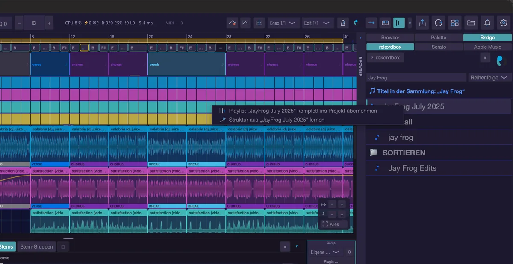Zoom in horizontally in timeline

342,205
